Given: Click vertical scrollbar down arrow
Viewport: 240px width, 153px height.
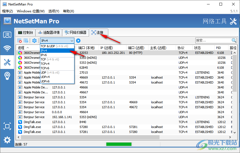Looking at the screenshot, I should [x=235, y=133].
